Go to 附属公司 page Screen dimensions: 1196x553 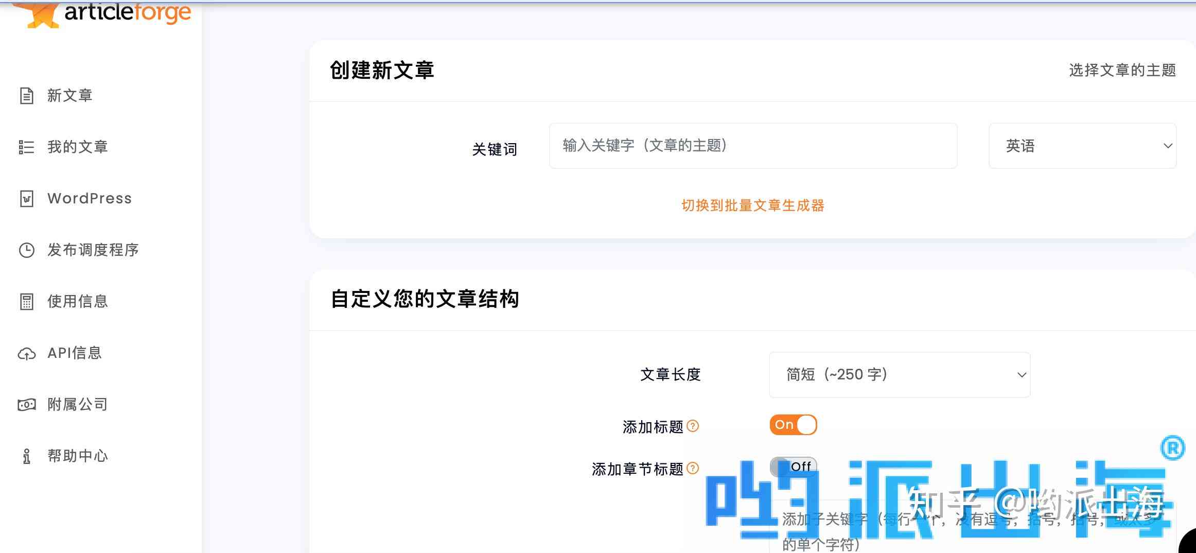pos(77,405)
